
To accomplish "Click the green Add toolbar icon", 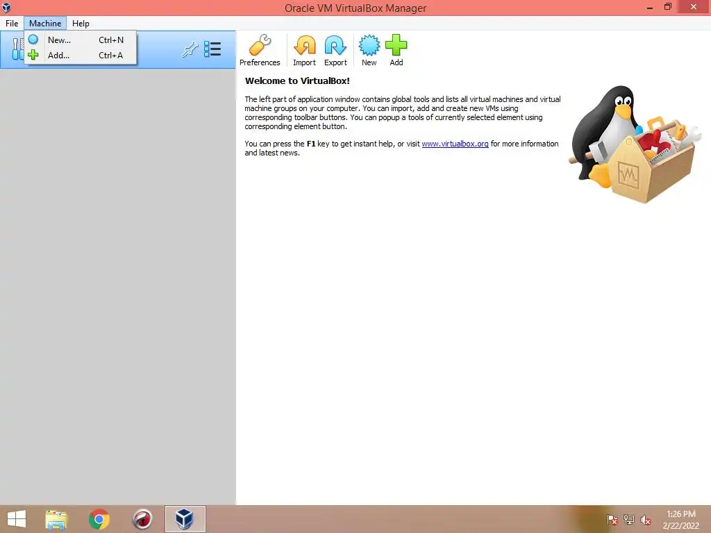I will click(x=396, y=50).
